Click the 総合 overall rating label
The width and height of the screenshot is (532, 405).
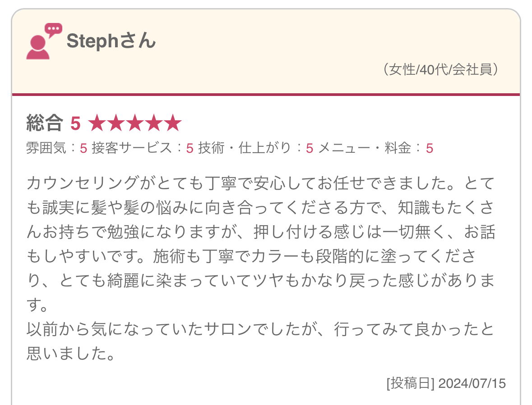(45, 123)
